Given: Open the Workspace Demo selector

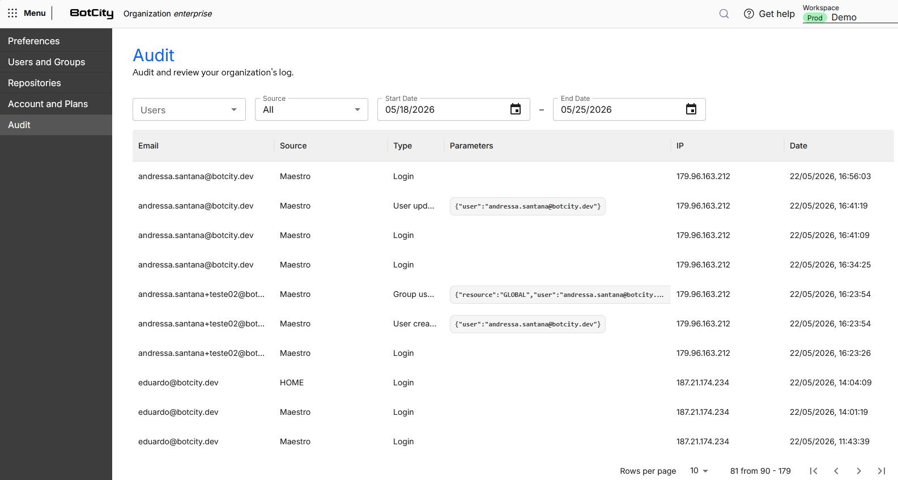Looking at the screenshot, I should tap(850, 14).
